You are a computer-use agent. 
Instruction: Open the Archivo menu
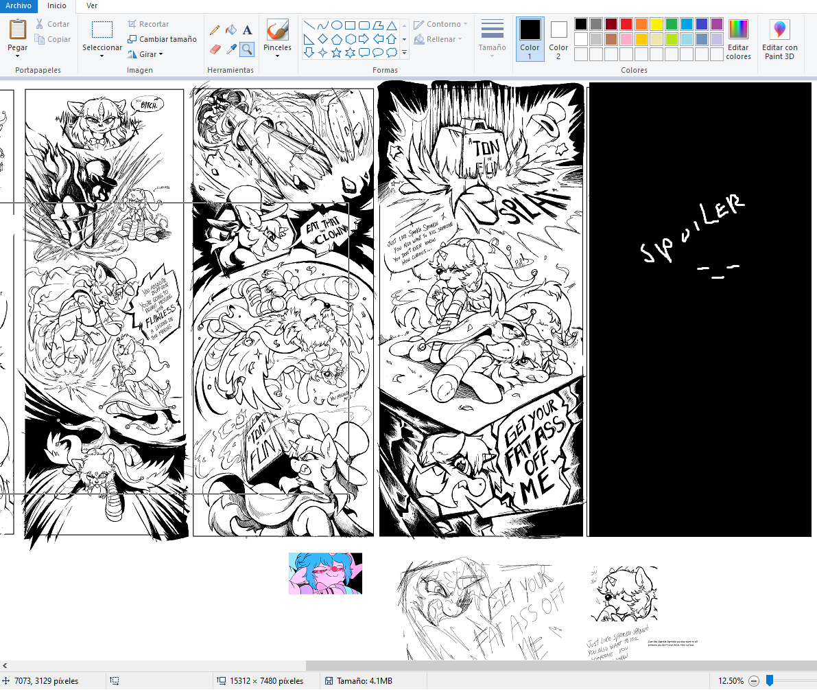click(19, 5)
